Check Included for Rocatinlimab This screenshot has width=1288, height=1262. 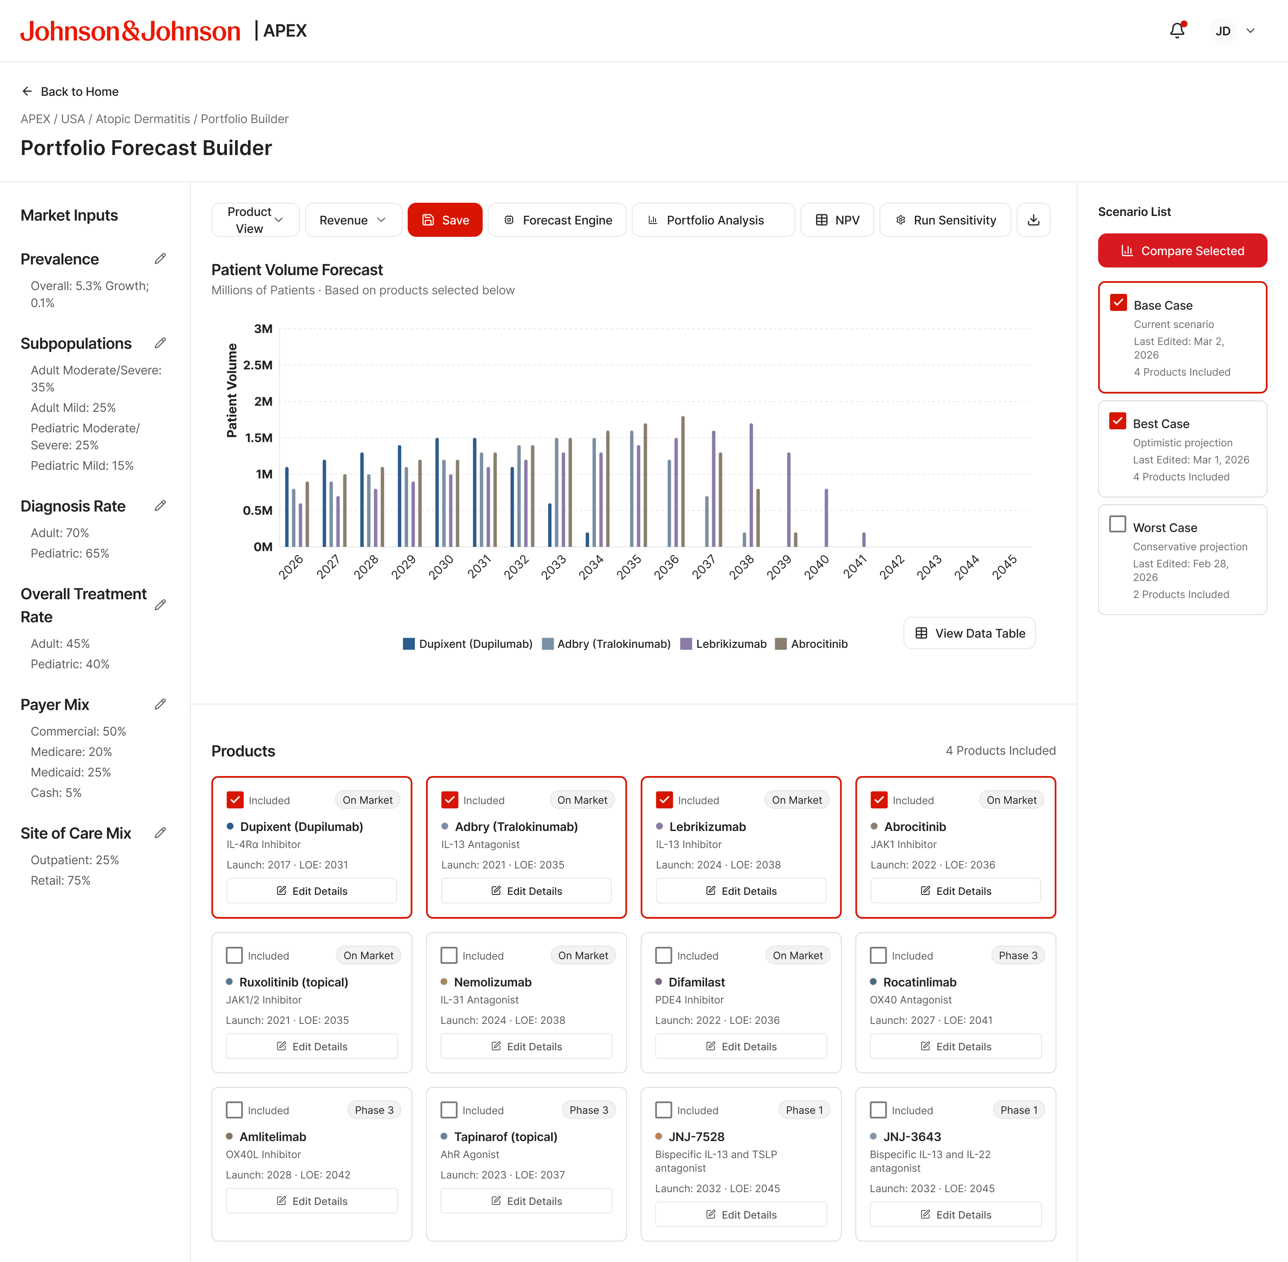[x=878, y=955]
